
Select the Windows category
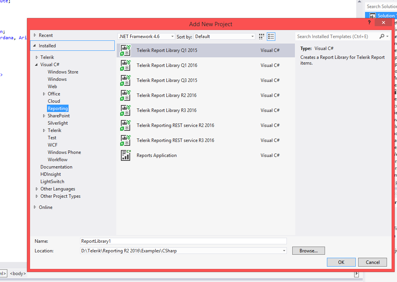click(x=57, y=79)
